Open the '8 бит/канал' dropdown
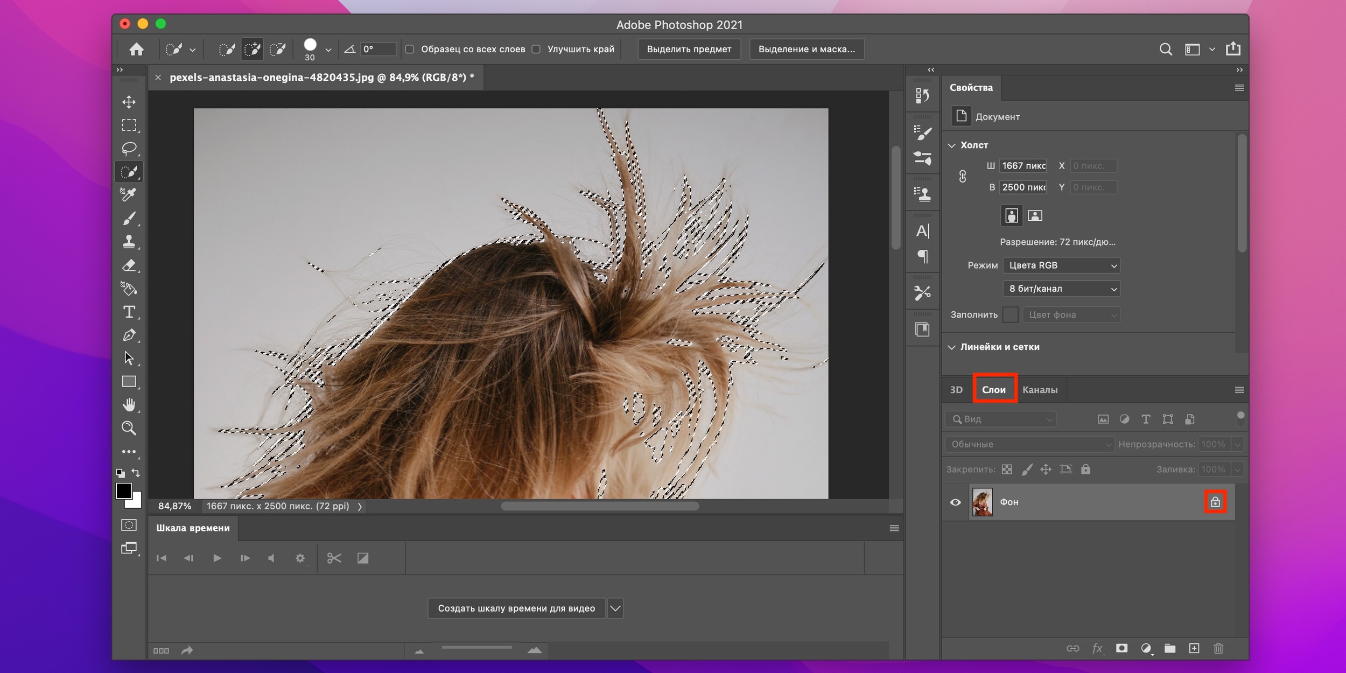This screenshot has width=1346, height=673. (x=1061, y=289)
